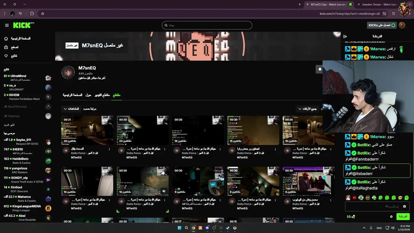414x233 pixels.
Task: Click the volume icon in system tray
Action: coord(392,228)
